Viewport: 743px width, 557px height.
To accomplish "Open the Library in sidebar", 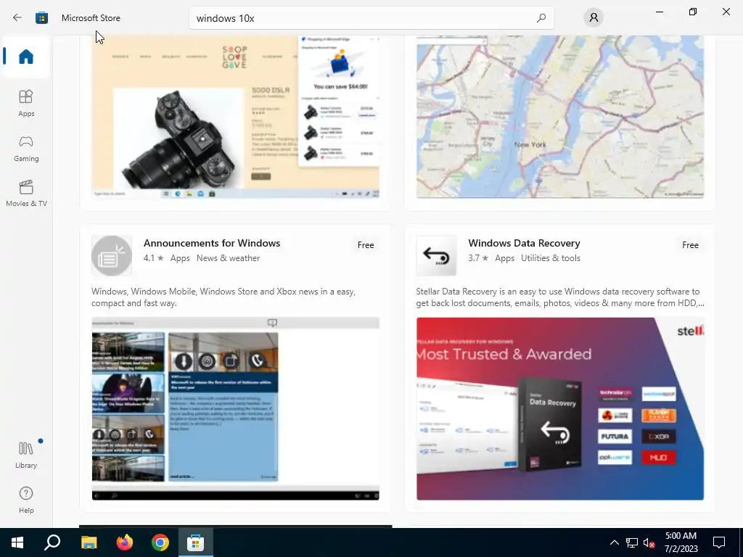I will point(26,455).
